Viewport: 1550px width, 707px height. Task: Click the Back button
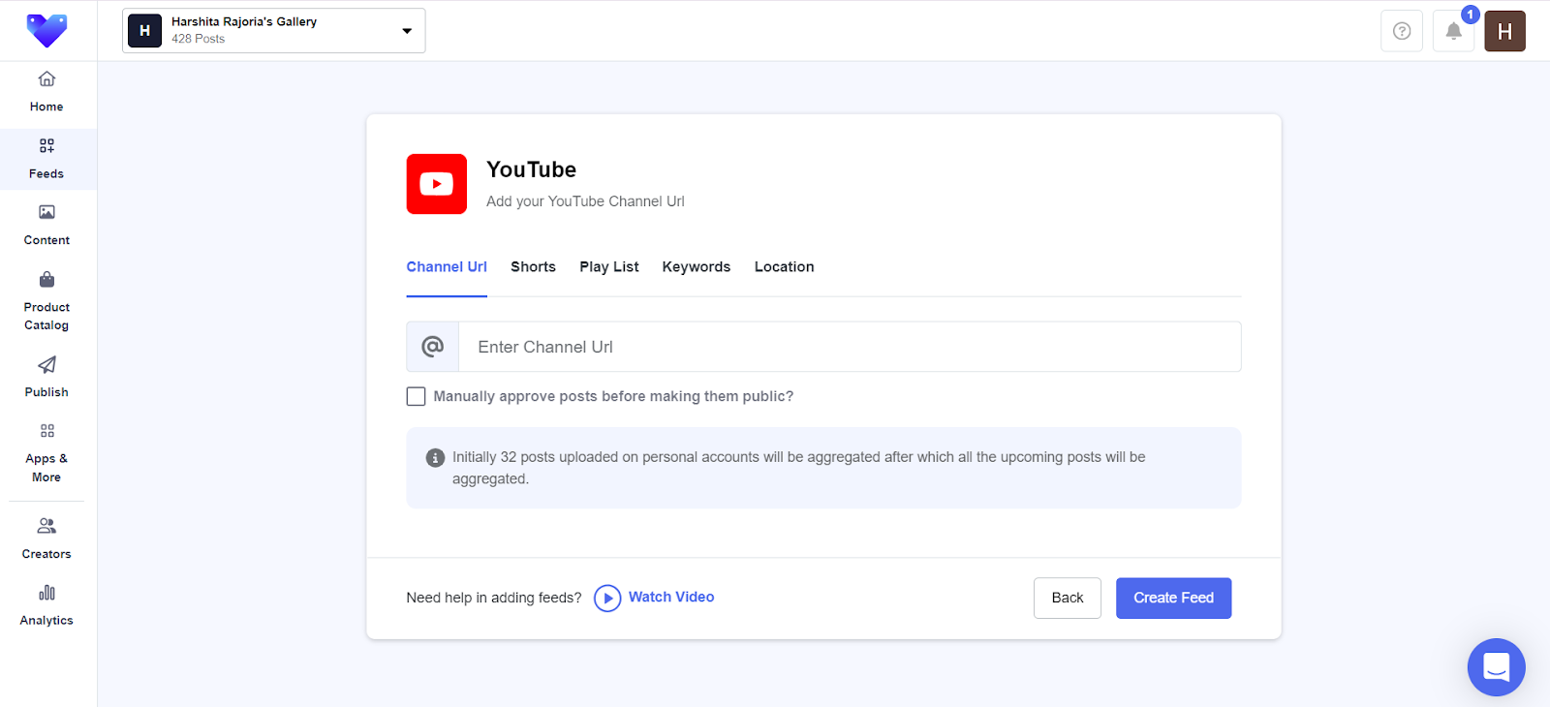click(1068, 599)
